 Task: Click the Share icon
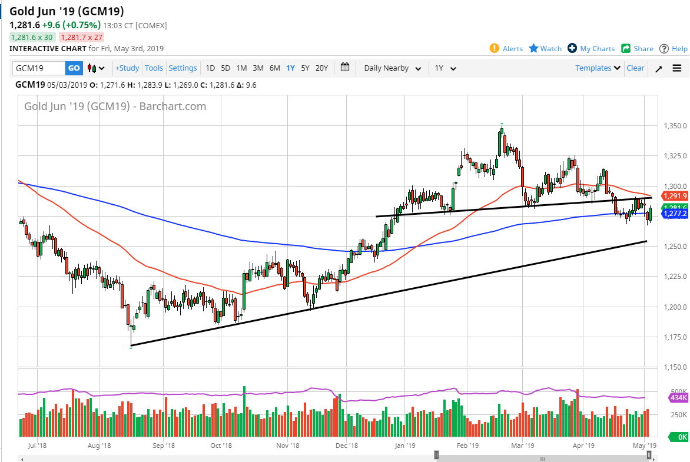(626, 49)
